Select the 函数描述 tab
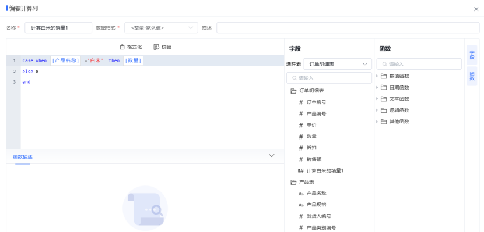The width and height of the screenshot is (484, 232). click(x=23, y=157)
